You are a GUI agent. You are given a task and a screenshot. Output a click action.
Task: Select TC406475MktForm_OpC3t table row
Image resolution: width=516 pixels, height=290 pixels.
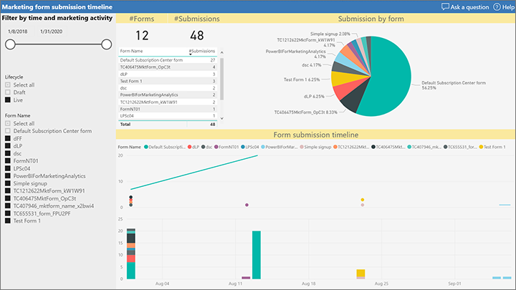click(168, 67)
